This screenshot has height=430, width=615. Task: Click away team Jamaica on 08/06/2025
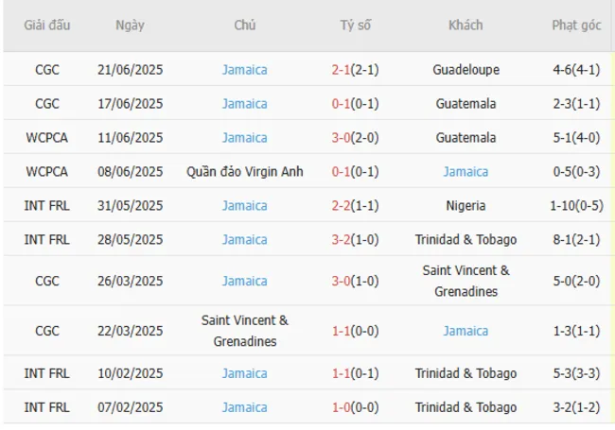click(x=466, y=172)
